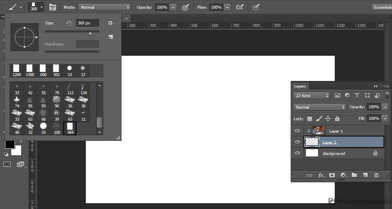
Task: Lock transparent pixels in Layers panel
Action: pos(309,119)
